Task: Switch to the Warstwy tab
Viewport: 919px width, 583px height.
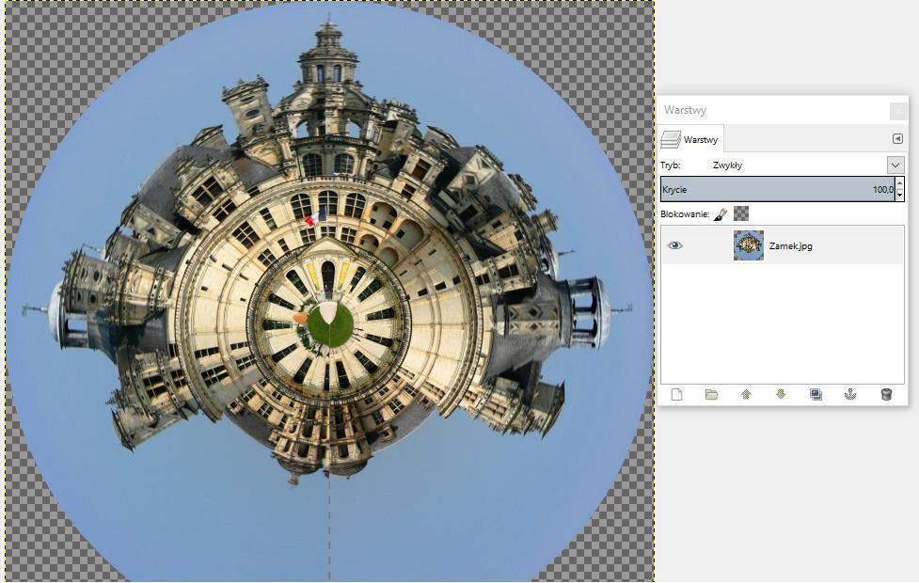Action: [690, 139]
